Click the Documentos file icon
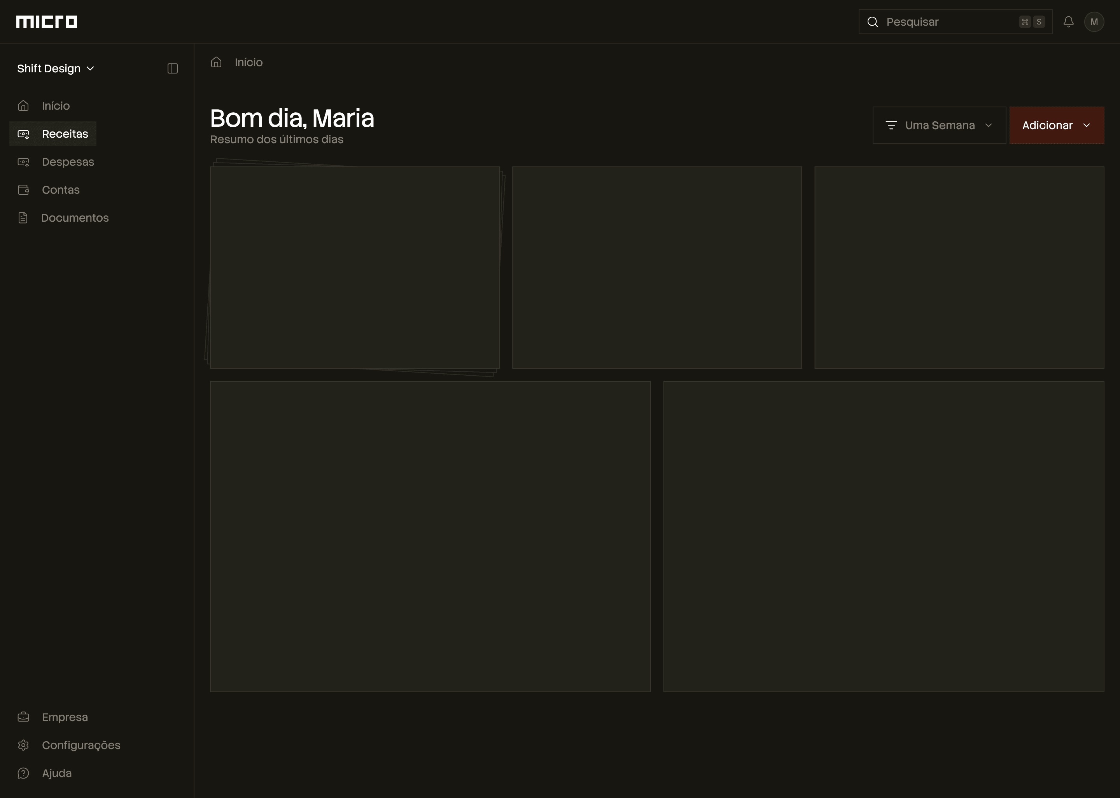The width and height of the screenshot is (1120, 798). [x=23, y=218]
